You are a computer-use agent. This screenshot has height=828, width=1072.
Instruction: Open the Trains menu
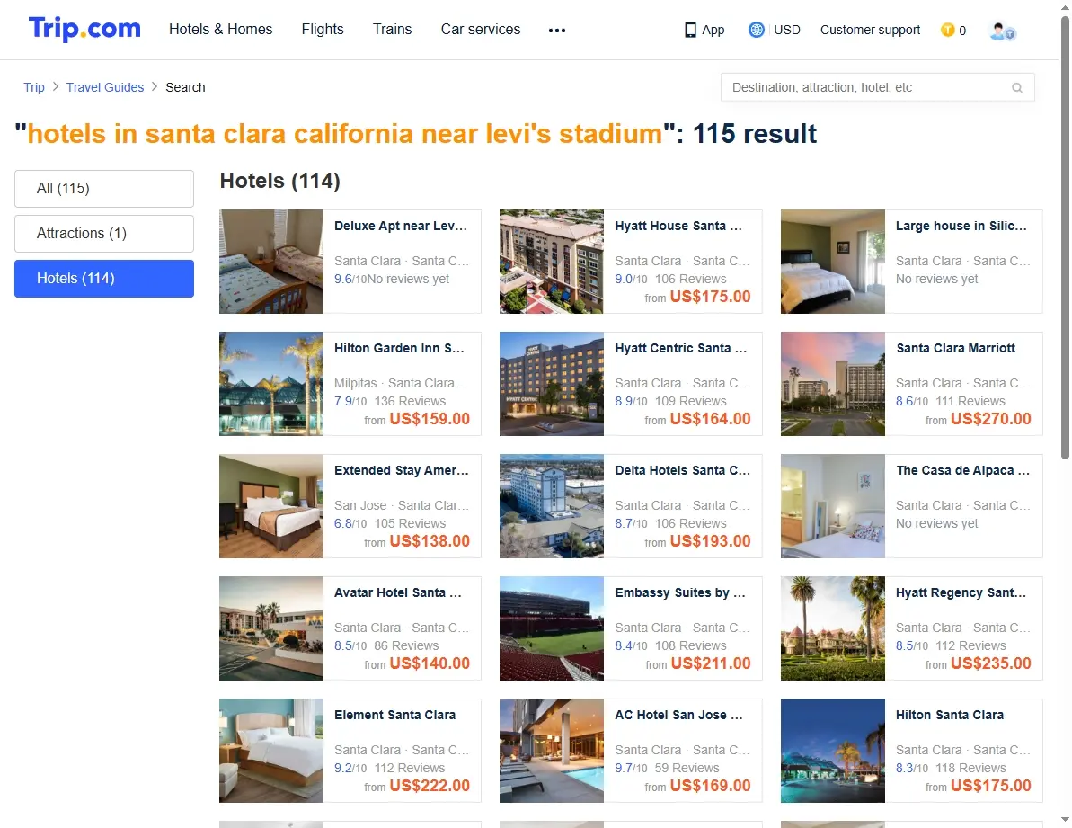393,30
